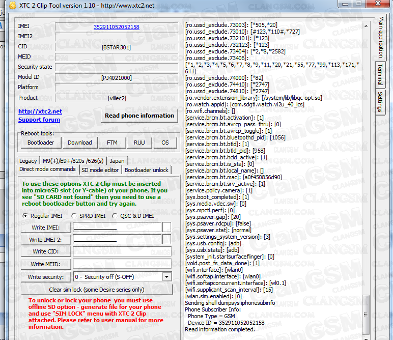Open the Terminal side tab
The image size is (393, 340).
click(380, 75)
